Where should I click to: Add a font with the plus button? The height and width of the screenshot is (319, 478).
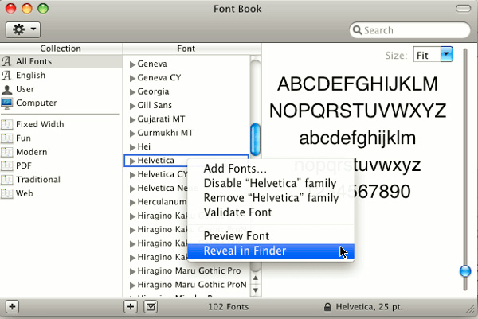click(x=131, y=306)
